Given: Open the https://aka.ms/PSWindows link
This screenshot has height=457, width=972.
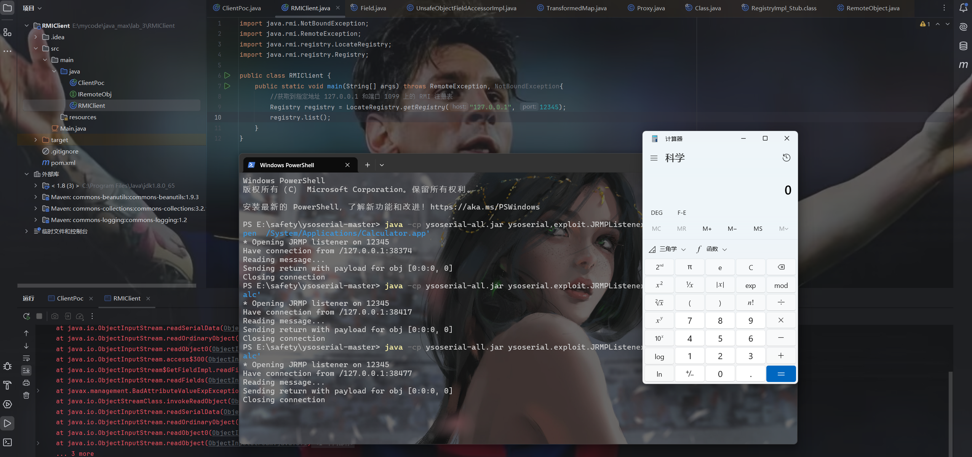Looking at the screenshot, I should tap(485, 207).
